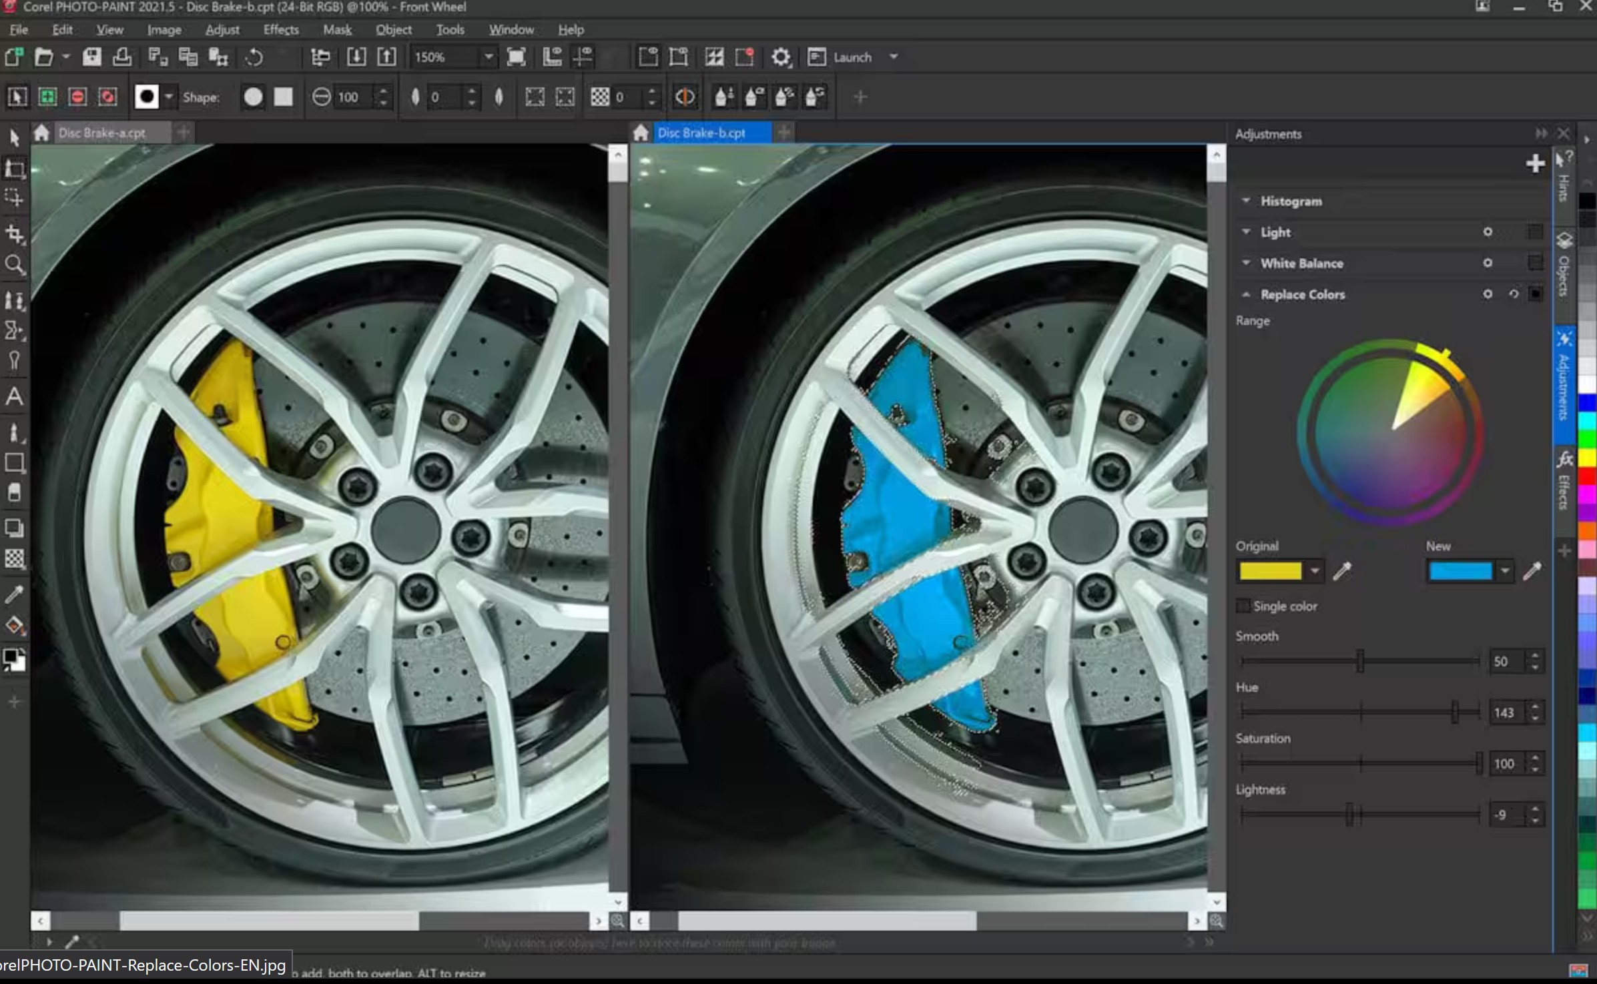The image size is (1597, 984).
Task: Pick Original color with eyedropper
Action: point(1342,571)
